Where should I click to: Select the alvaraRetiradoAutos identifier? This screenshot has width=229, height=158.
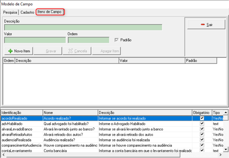[x=17, y=135]
